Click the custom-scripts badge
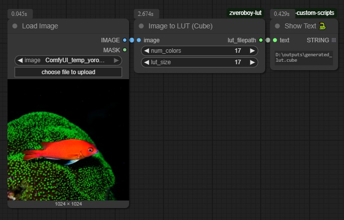Viewport: 344px width, 220px height. coord(315,13)
